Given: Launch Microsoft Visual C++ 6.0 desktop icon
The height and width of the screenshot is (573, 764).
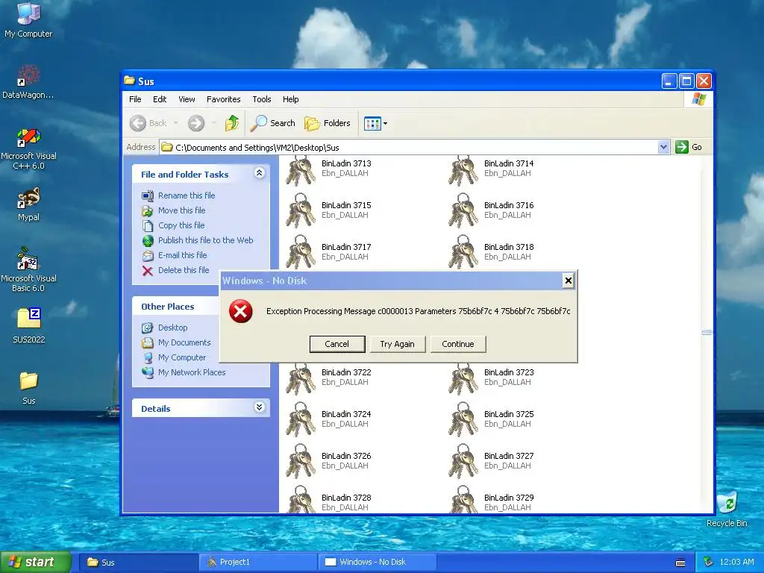Looking at the screenshot, I should pyautogui.click(x=28, y=148).
